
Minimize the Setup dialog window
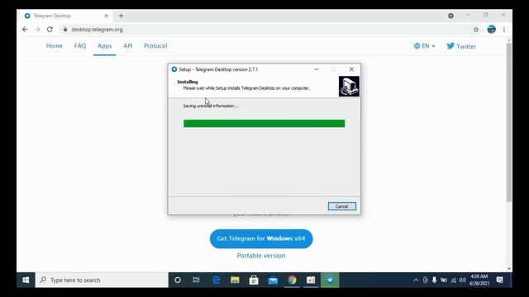(317, 69)
